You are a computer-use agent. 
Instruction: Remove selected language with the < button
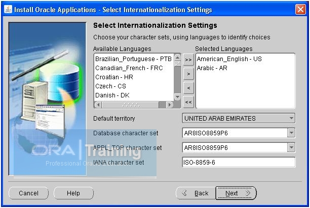[188, 88]
